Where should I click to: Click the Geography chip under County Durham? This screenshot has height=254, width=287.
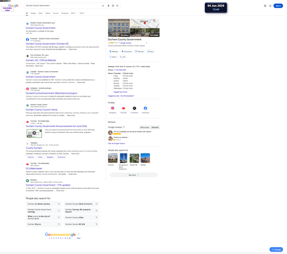click(50, 157)
